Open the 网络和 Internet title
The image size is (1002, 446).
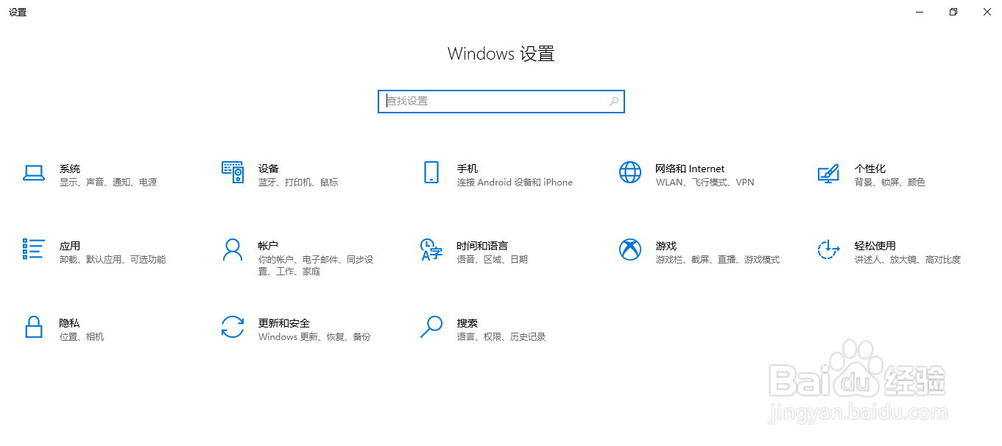click(x=690, y=169)
